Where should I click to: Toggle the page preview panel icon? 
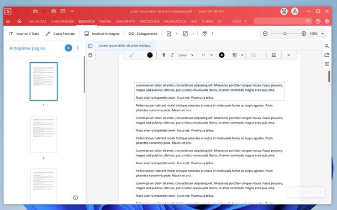[x=90, y=46]
